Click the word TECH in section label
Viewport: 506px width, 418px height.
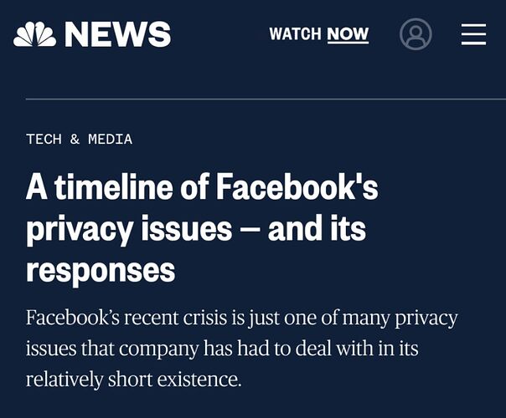click(44, 139)
